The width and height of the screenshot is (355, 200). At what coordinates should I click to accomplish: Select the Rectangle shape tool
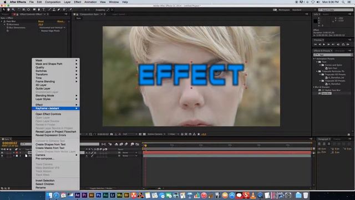tap(34, 10)
